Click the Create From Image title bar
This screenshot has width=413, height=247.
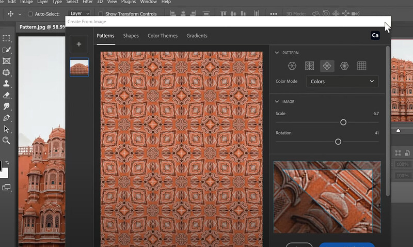pyautogui.click(x=228, y=22)
